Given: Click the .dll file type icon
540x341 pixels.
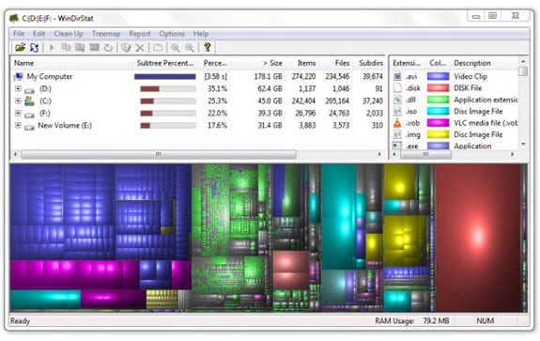Looking at the screenshot, I should coord(397,100).
